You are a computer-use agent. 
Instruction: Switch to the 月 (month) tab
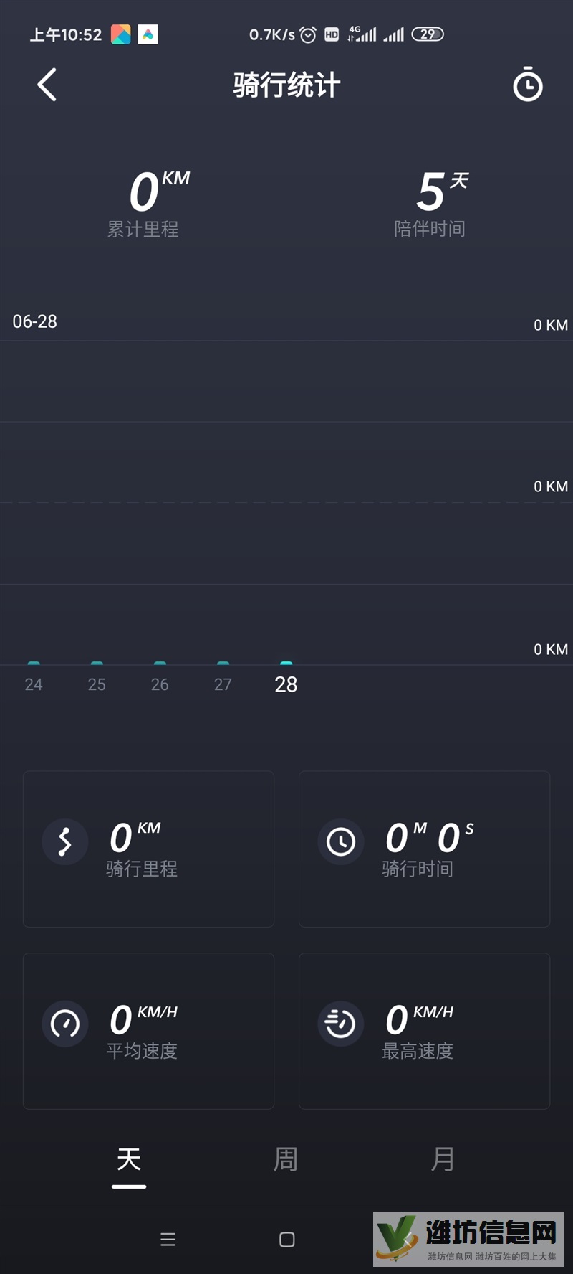coord(443,1160)
